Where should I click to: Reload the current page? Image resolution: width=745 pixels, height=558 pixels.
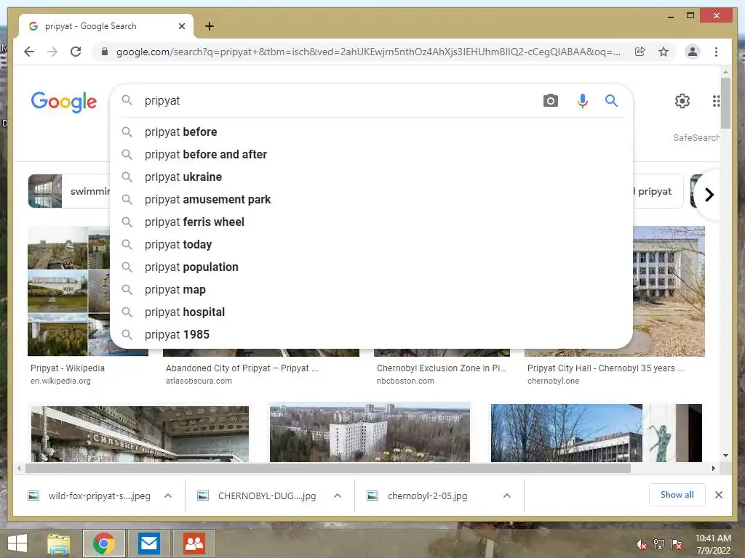click(x=76, y=52)
